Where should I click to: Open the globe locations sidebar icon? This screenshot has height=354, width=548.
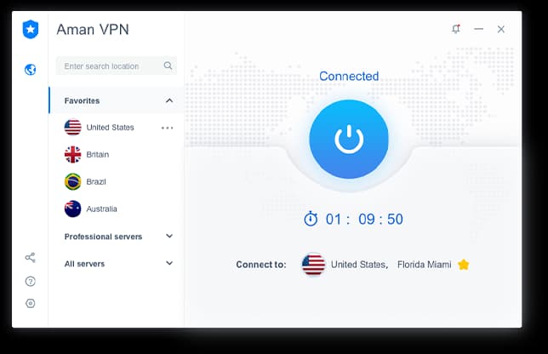pos(31,70)
